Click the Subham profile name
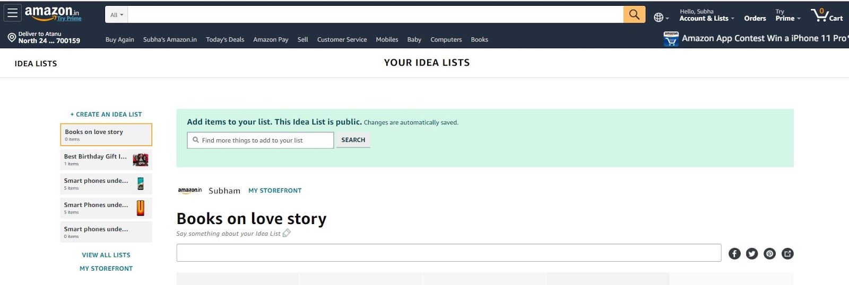This screenshot has height=285, width=849. coord(224,191)
